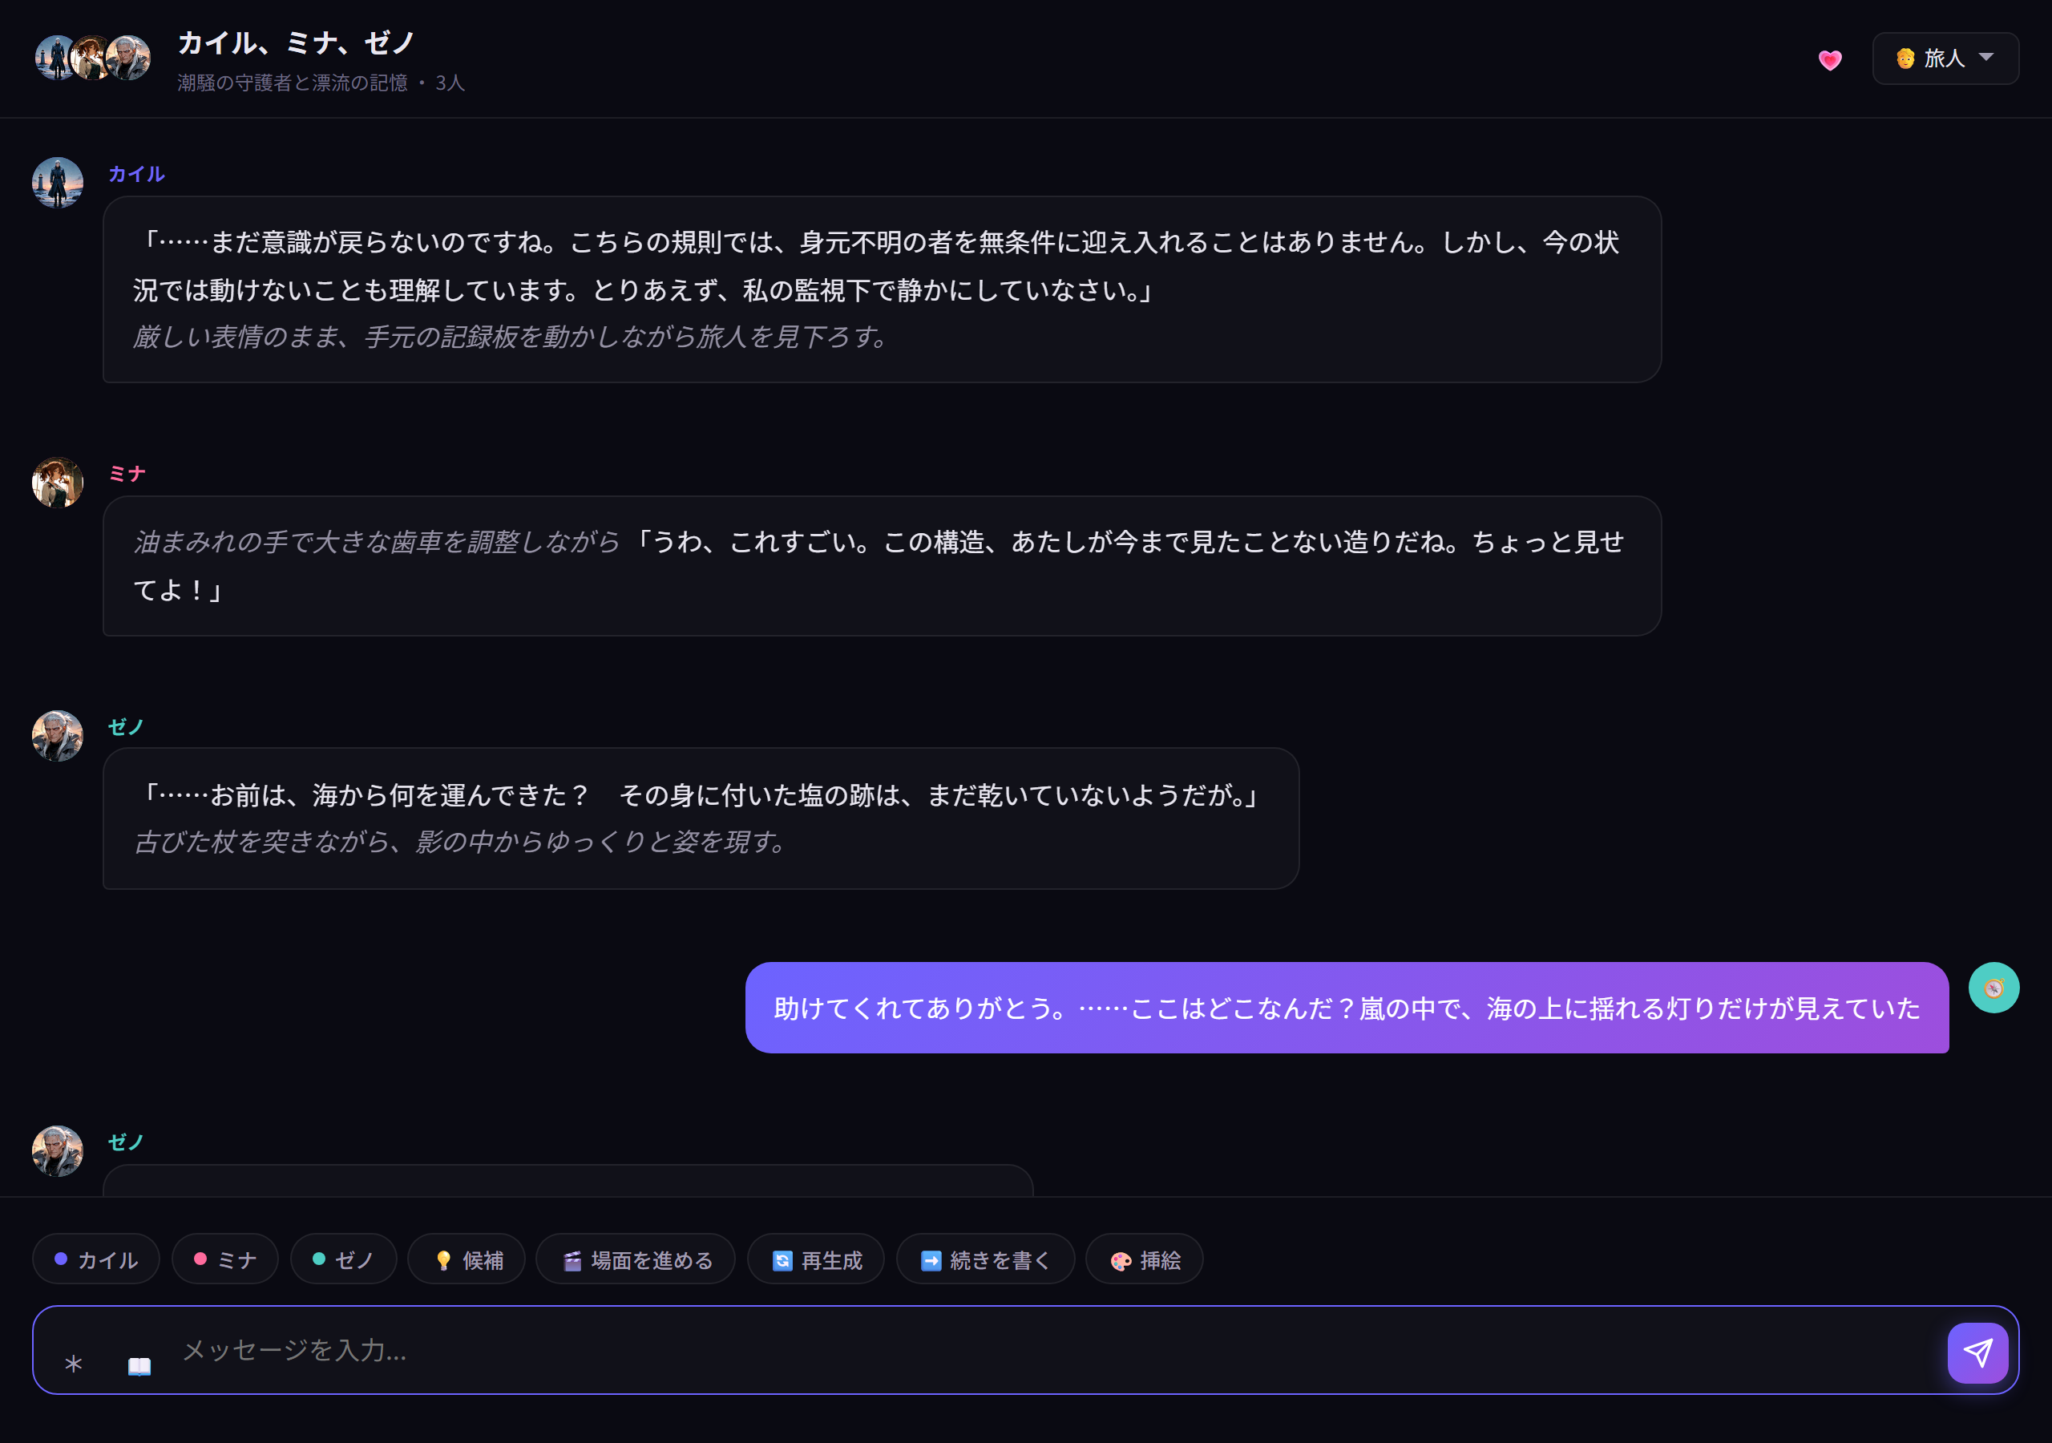The height and width of the screenshot is (1443, 2052).
Task: Click the last ゼノ avatar at bottom
Action: (x=57, y=1150)
